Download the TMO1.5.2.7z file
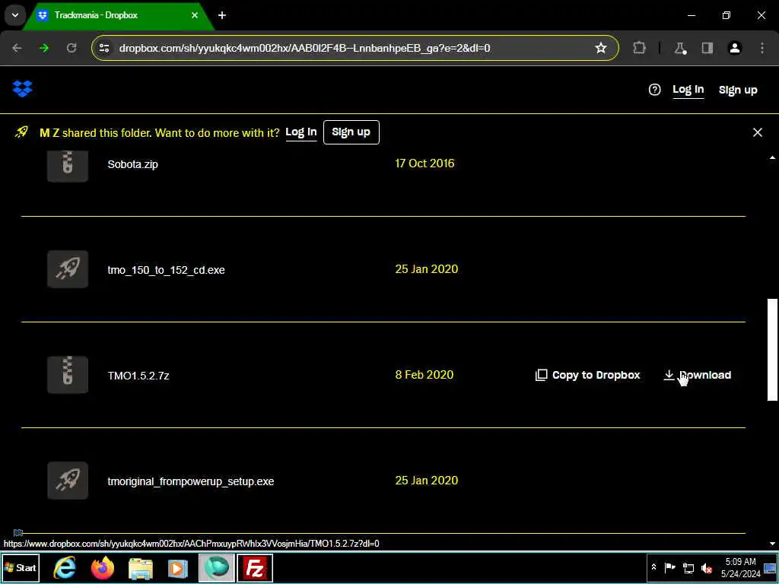The height and width of the screenshot is (584, 779). click(x=697, y=375)
